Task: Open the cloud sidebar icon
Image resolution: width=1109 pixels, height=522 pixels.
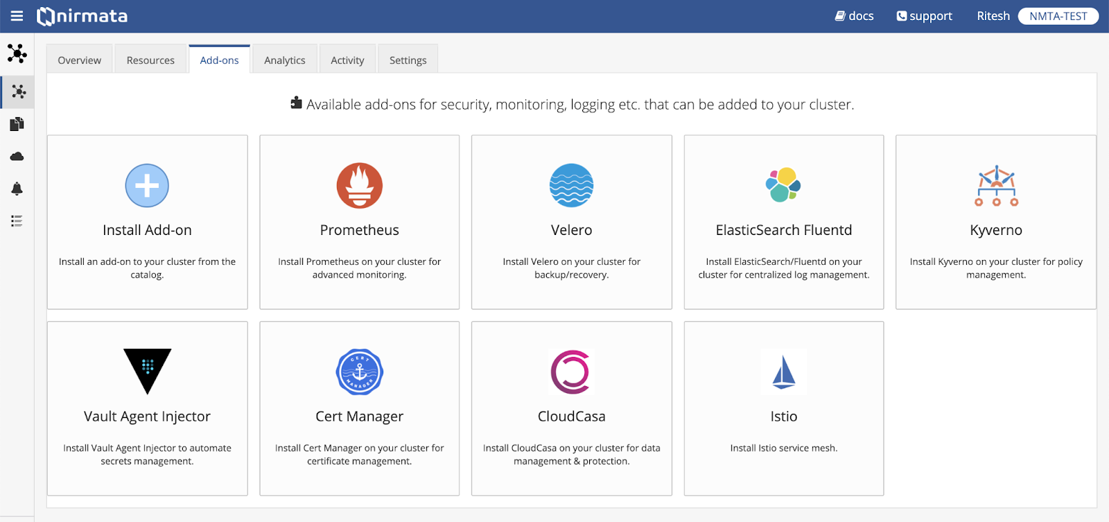Action: 17,157
